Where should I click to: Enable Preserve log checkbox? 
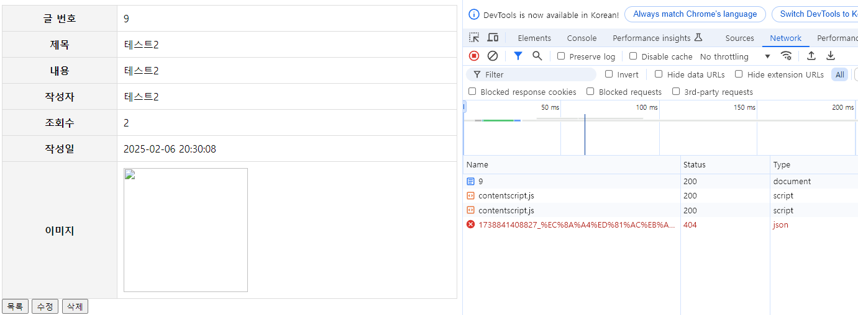click(x=561, y=56)
